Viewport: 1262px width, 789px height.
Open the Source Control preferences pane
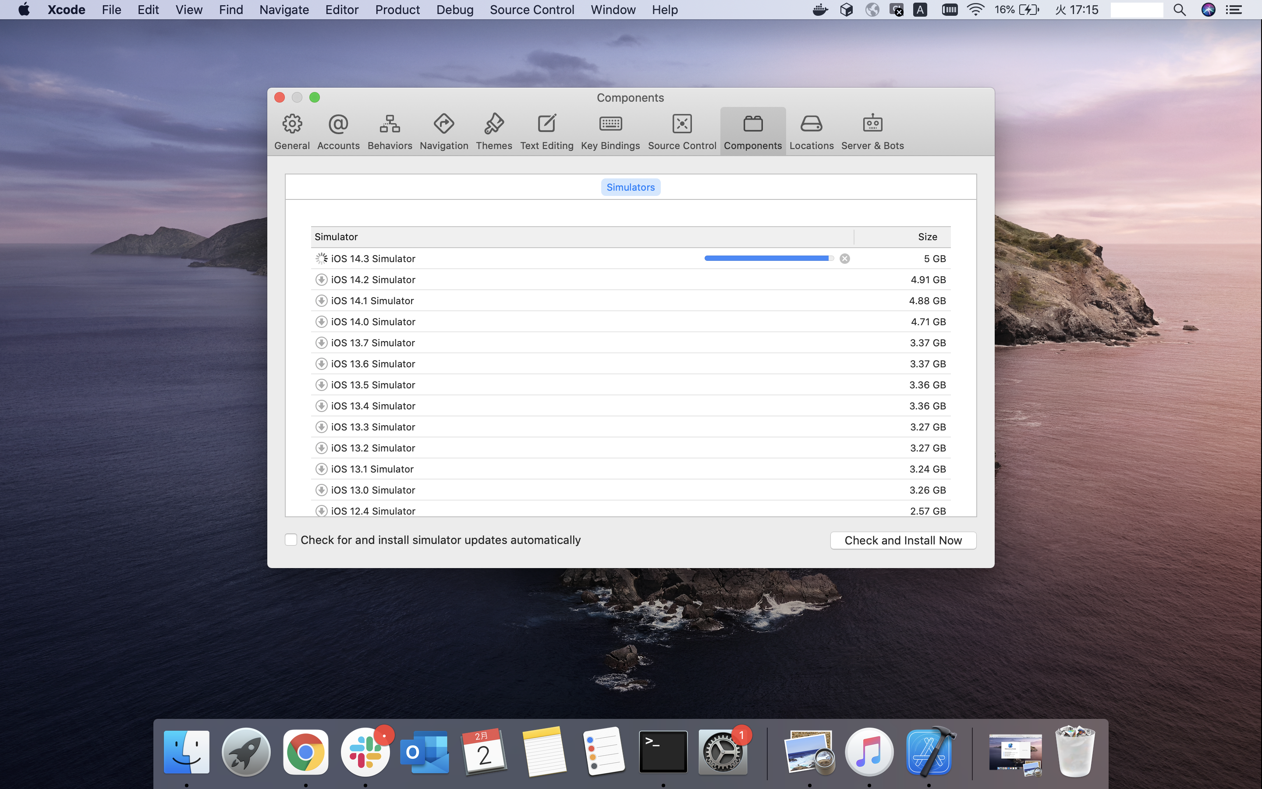point(682,132)
